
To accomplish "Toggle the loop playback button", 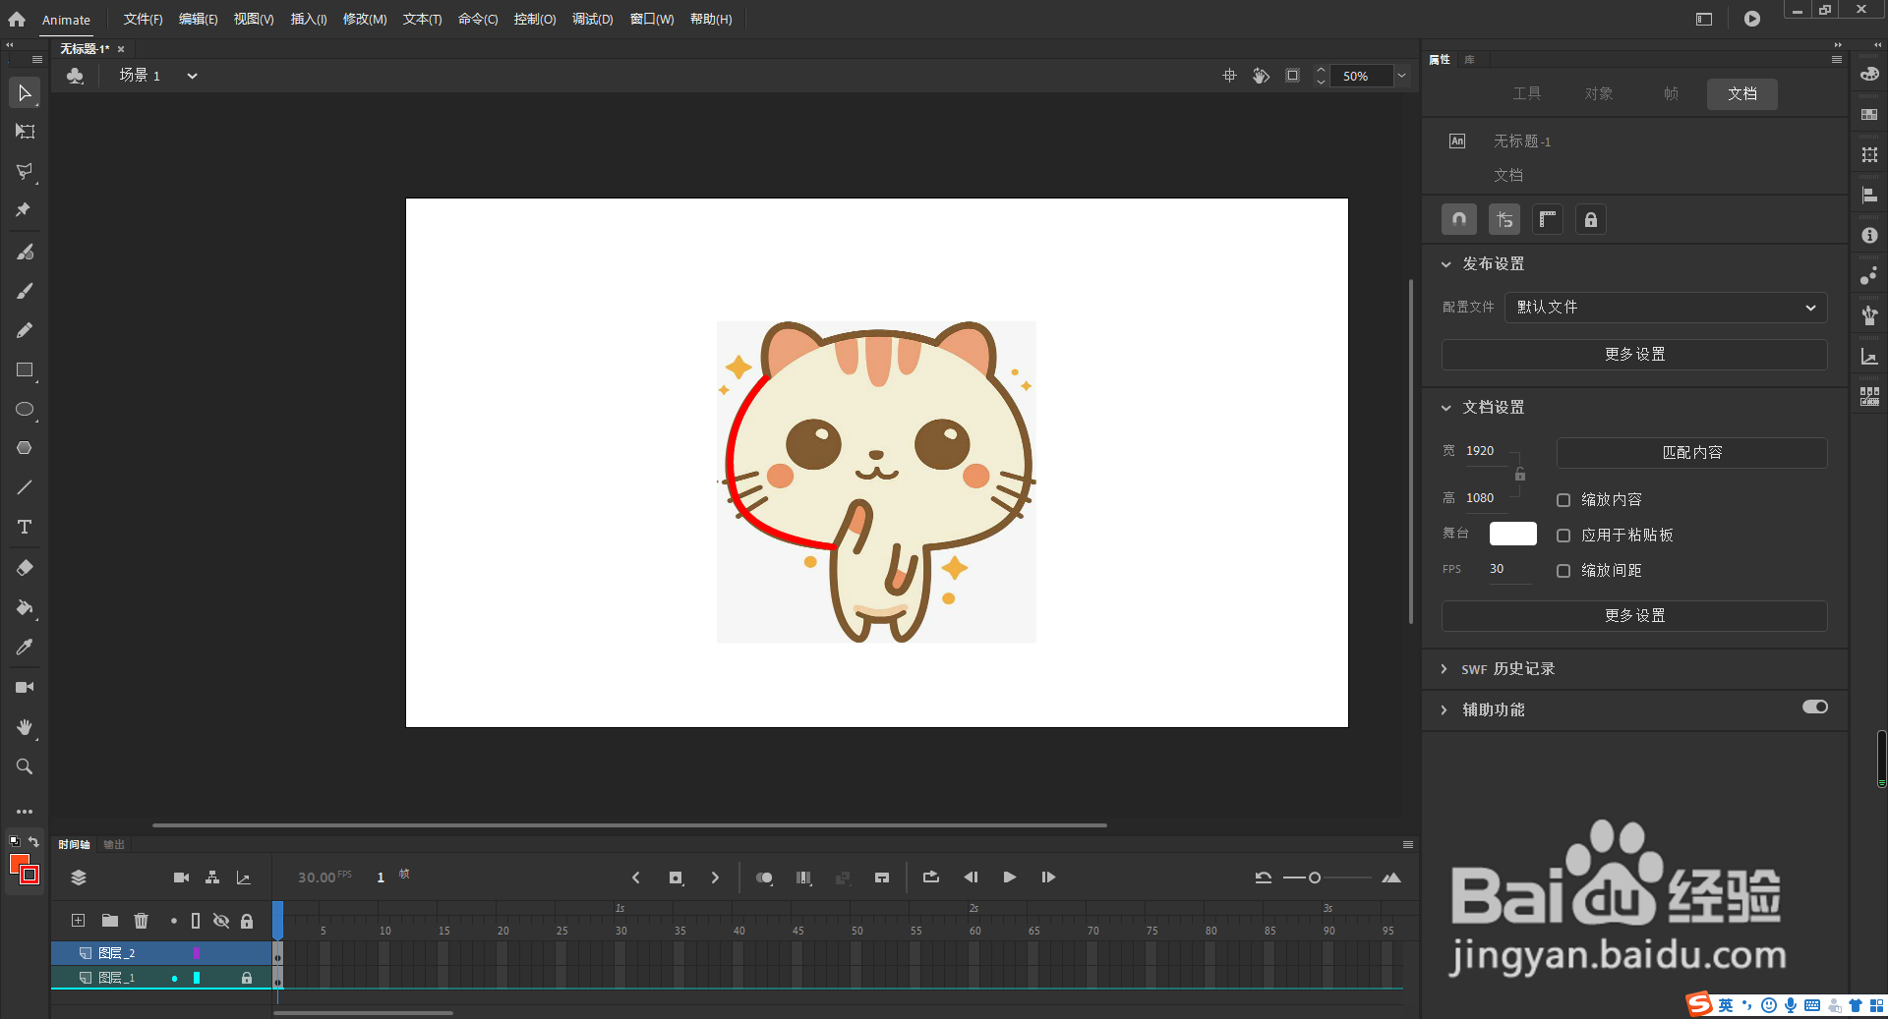I will click(931, 877).
